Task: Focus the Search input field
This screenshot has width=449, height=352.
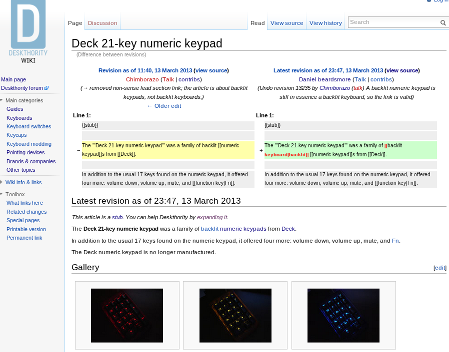Action: coord(394,22)
